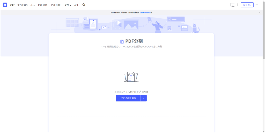Click subtitle ページ範囲を指定し description text
The image size is (265, 133).
(x=131, y=47)
